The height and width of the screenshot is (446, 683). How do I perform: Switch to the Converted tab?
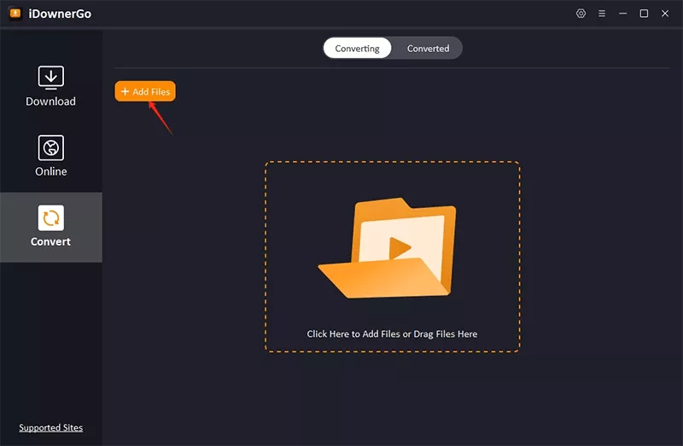click(428, 49)
